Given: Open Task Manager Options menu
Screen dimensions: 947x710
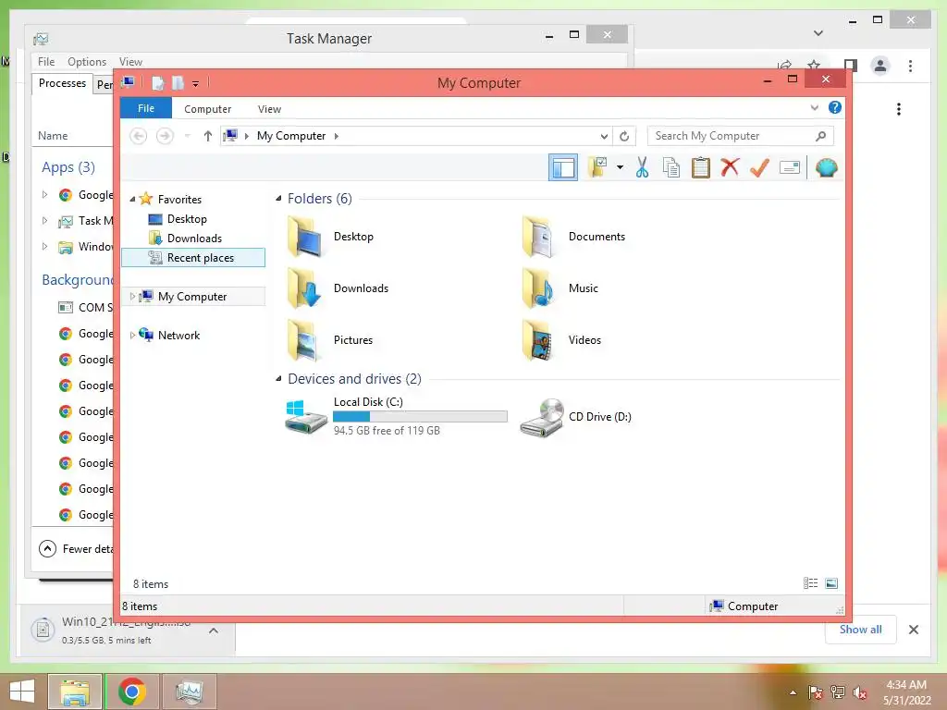Looking at the screenshot, I should [x=87, y=62].
